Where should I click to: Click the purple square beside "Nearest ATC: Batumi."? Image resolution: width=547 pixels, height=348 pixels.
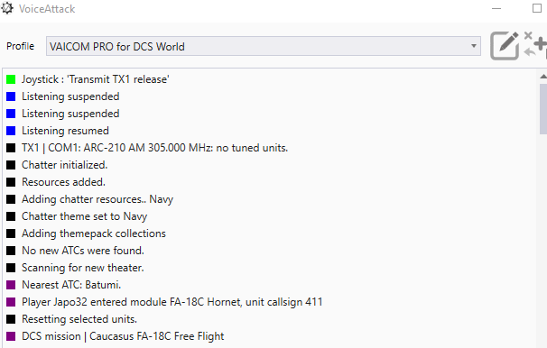pyautogui.click(x=11, y=285)
